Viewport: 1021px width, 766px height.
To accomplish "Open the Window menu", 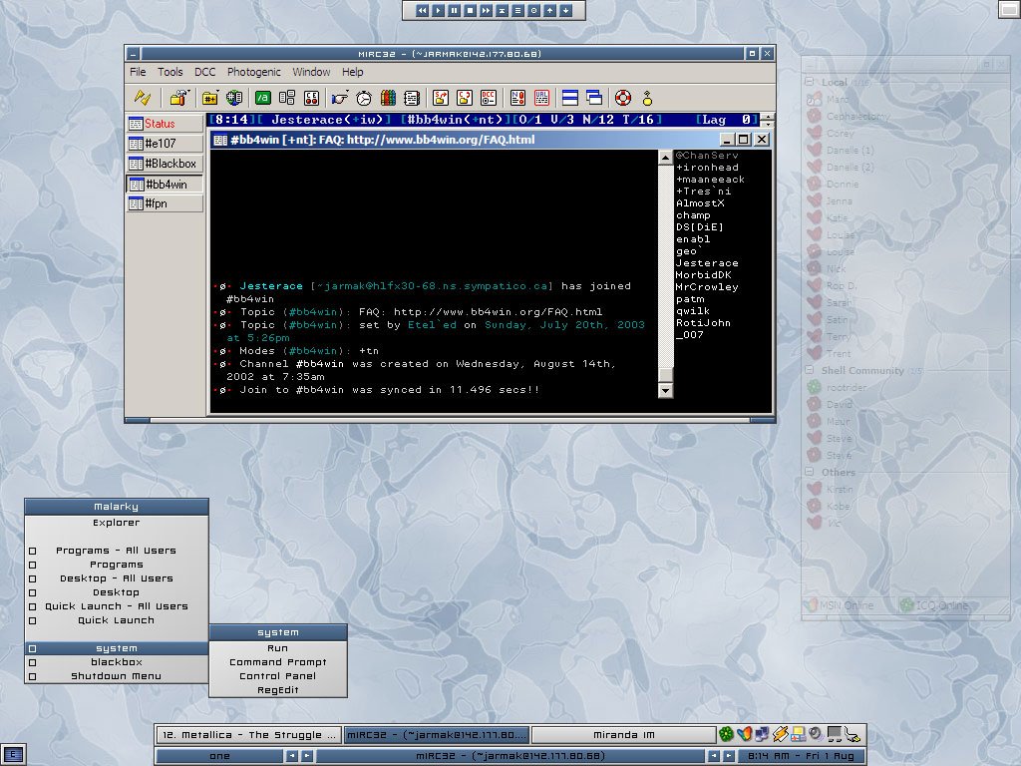I will [311, 72].
